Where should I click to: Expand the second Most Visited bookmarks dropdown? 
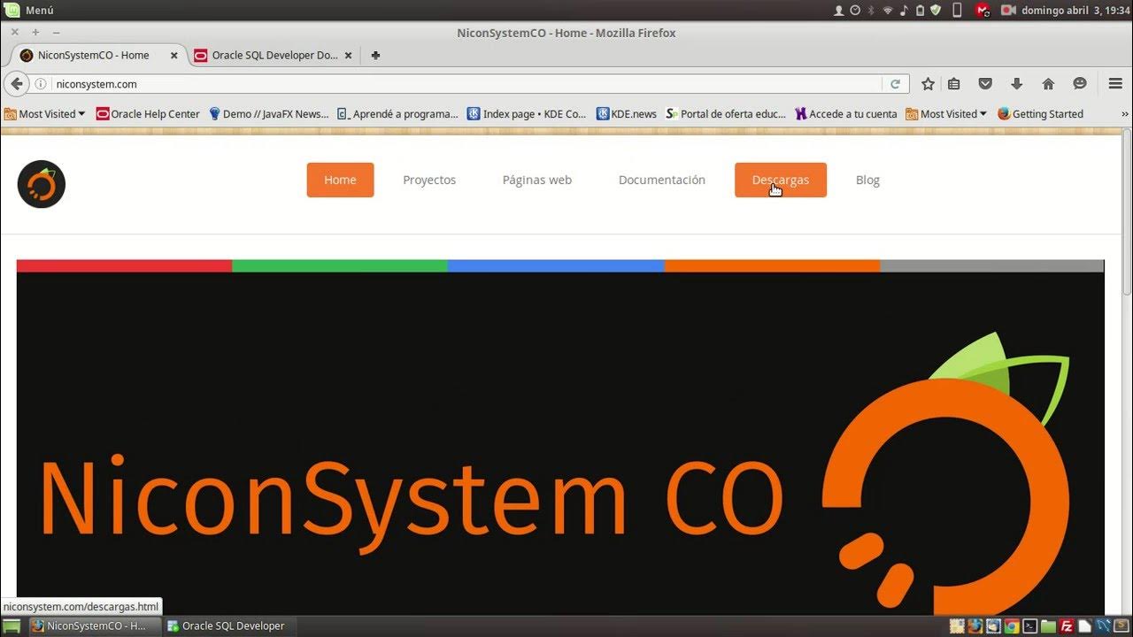[x=946, y=114]
